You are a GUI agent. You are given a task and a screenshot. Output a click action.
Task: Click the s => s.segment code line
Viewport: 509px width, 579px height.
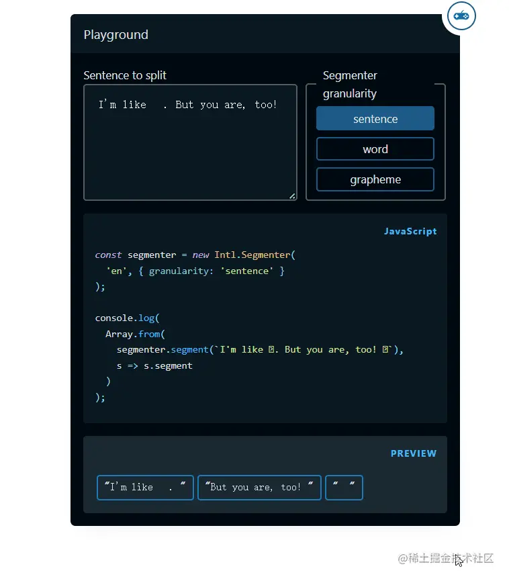coord(154,366)
